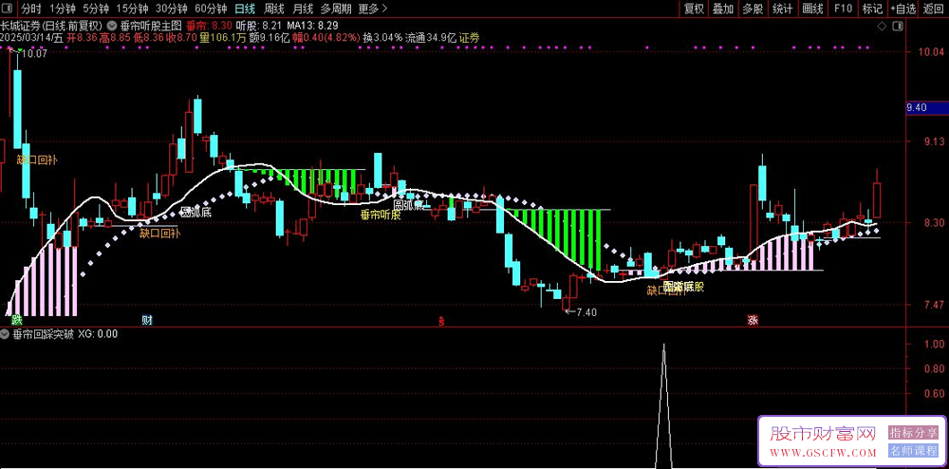949x469 pixels.
Task: Click the 量106.1万 volume value
Action: (223, 38)
